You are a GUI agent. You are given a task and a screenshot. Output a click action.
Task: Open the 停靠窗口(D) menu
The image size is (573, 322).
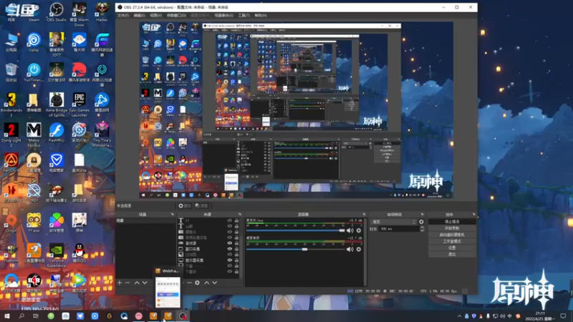[176, 15]
